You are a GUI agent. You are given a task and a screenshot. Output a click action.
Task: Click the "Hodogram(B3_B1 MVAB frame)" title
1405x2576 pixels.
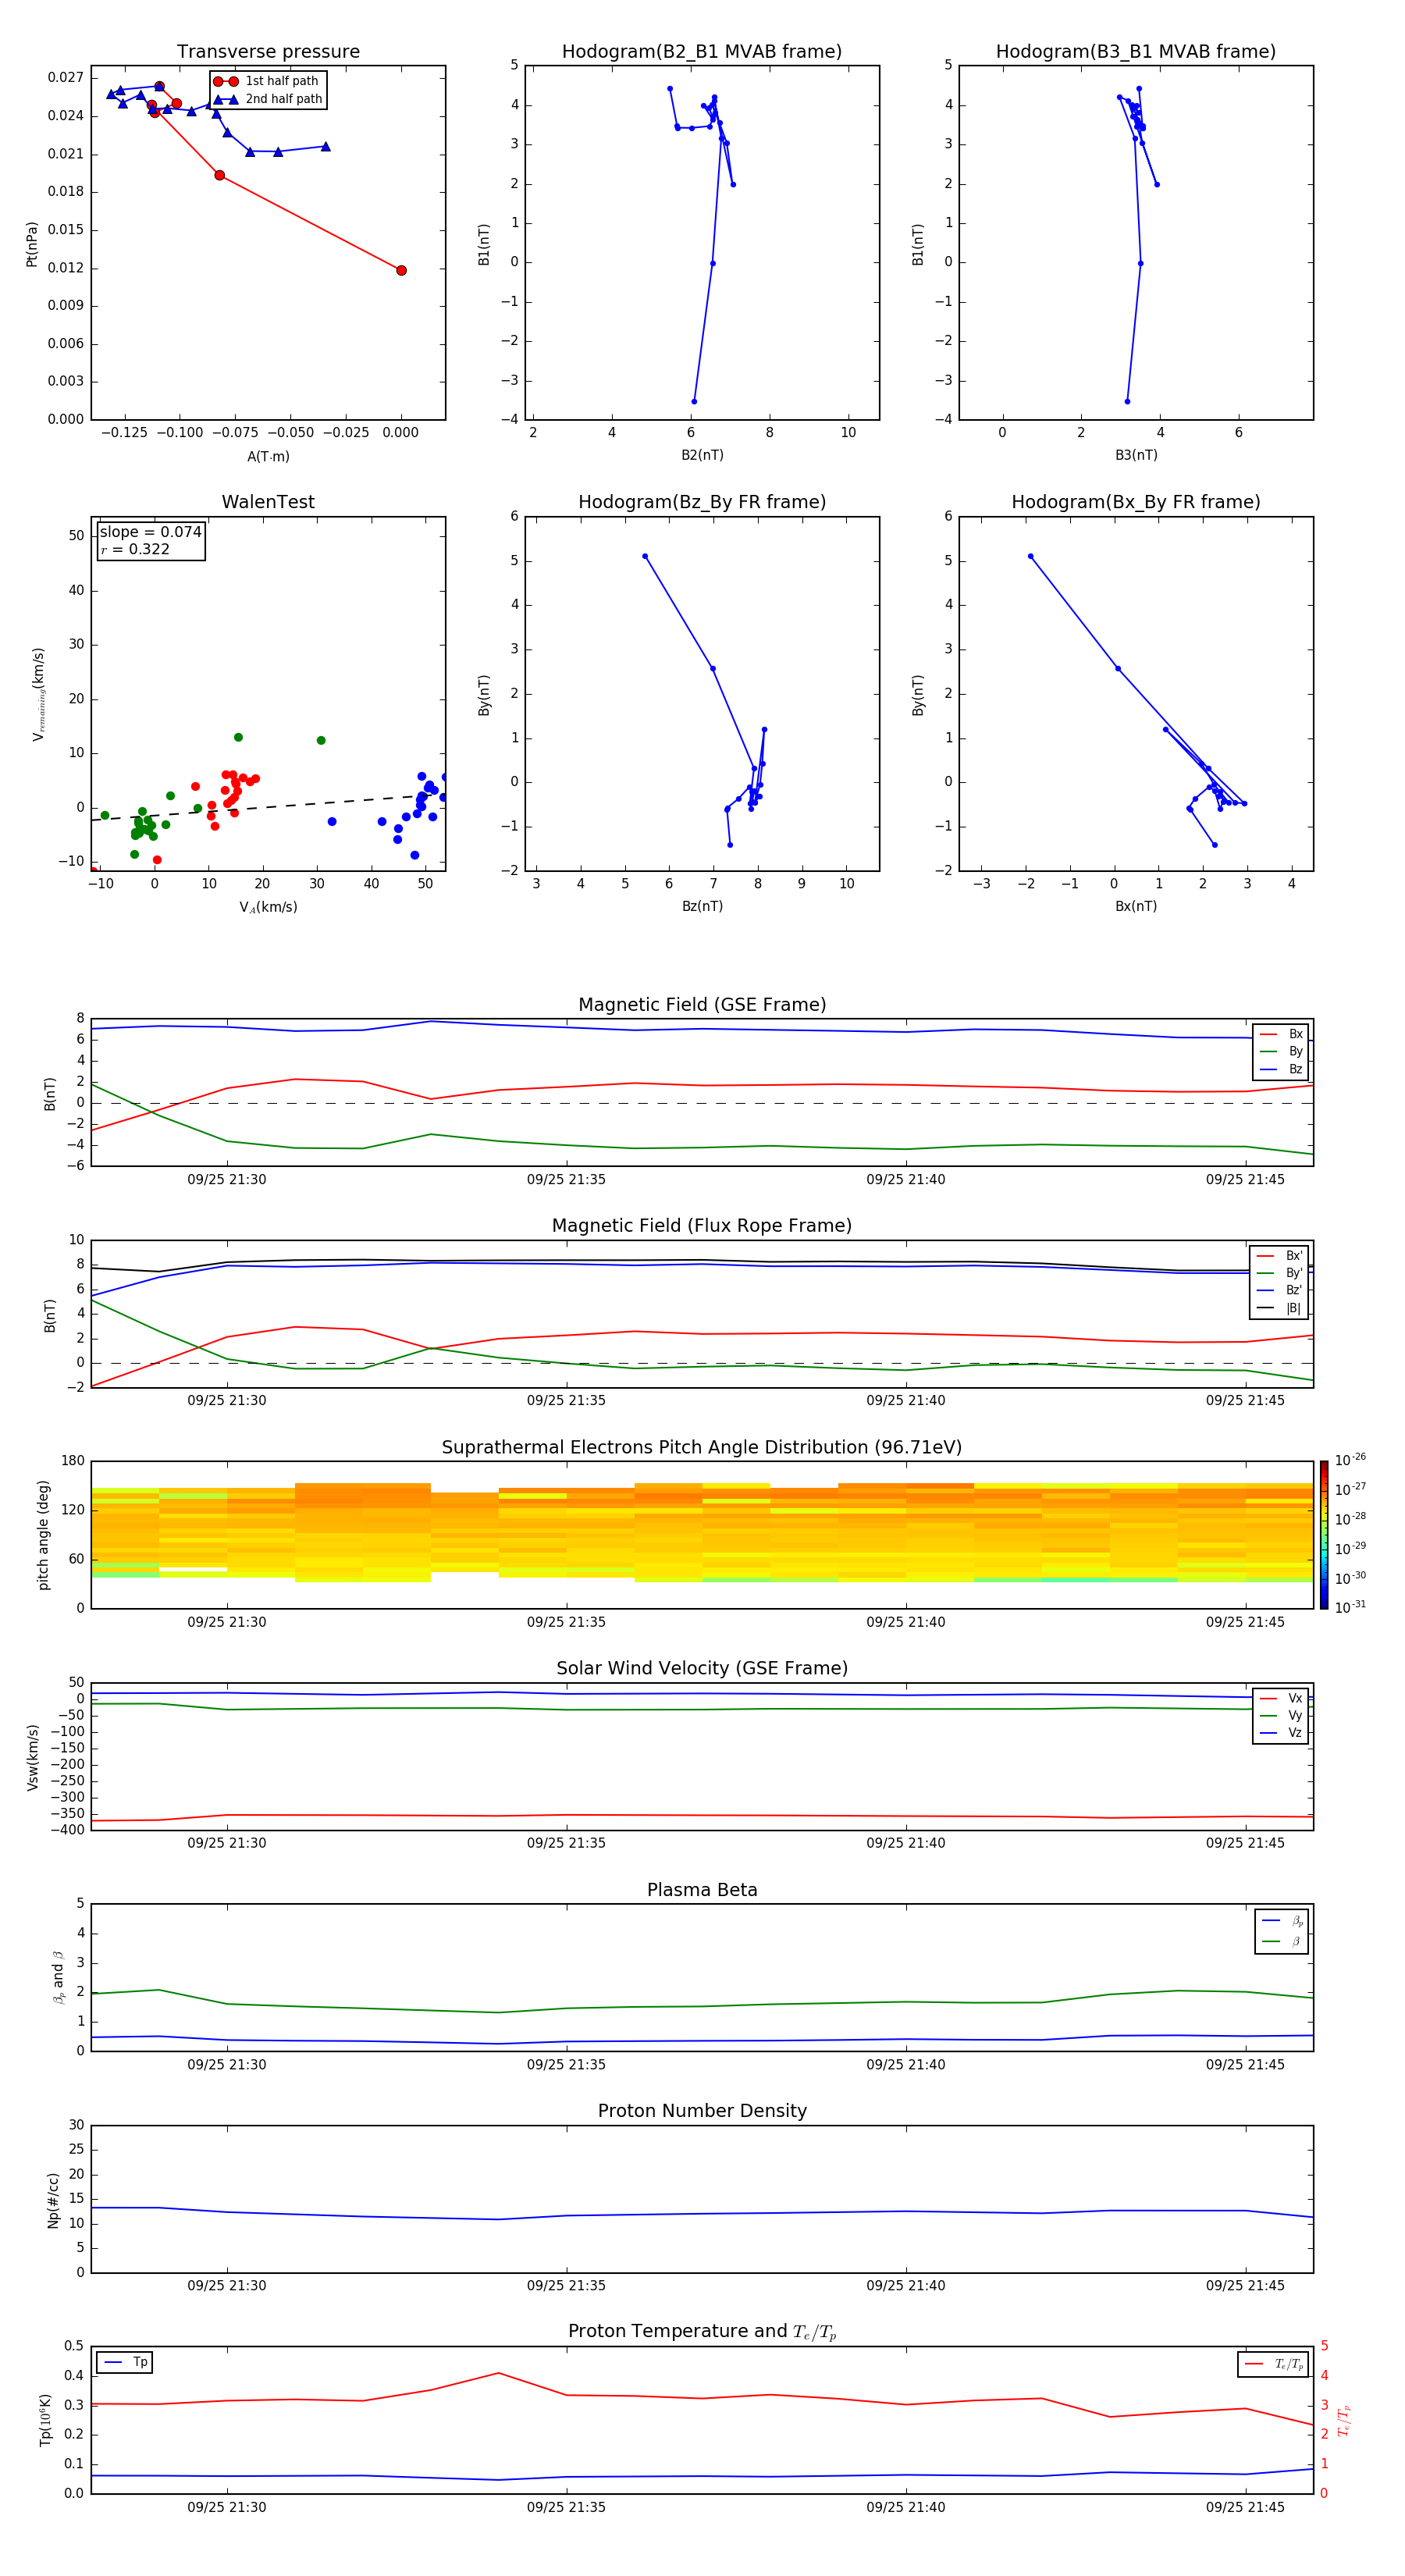pos(1136,52)
